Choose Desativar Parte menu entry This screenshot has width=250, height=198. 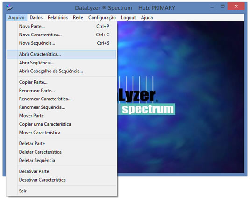coord(62,171)
